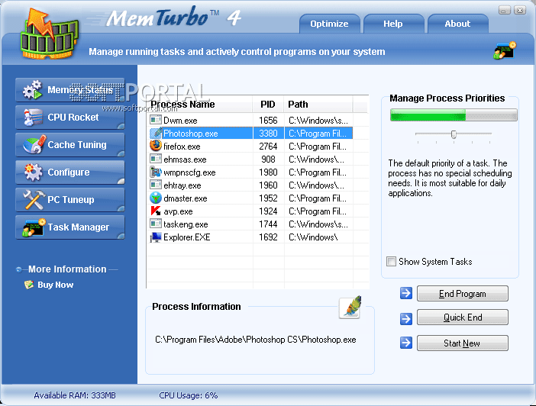
Task: Open the Configure section
Action: point(70,172)
